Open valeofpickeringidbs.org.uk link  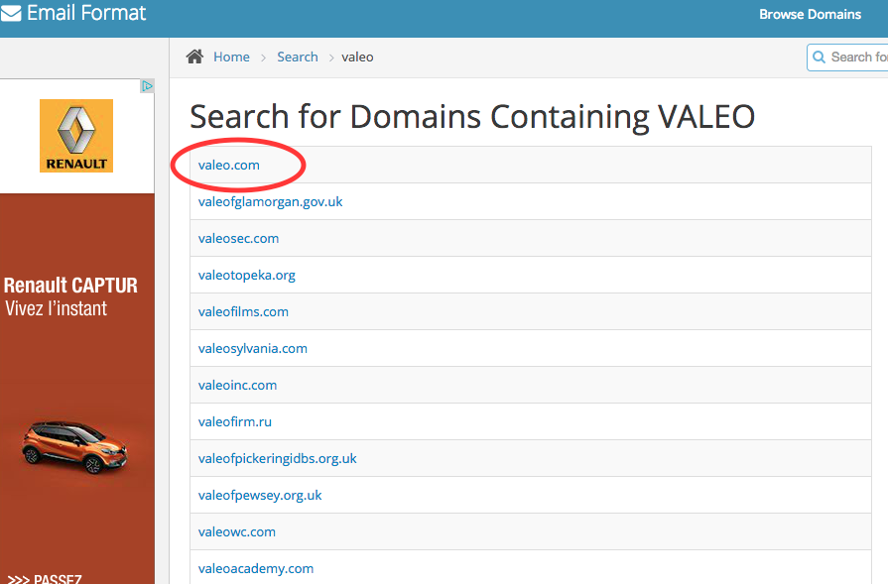[278, 458]
